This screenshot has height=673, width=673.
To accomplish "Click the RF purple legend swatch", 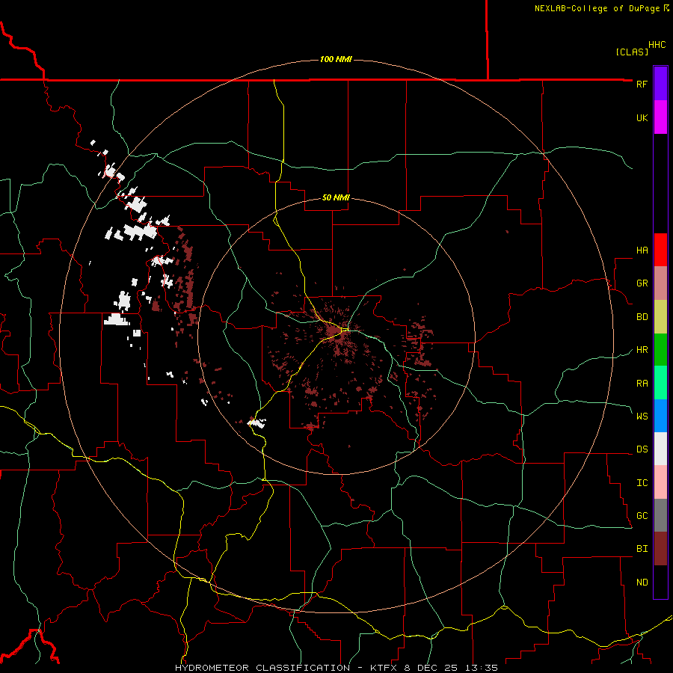I will click(660, 84).
